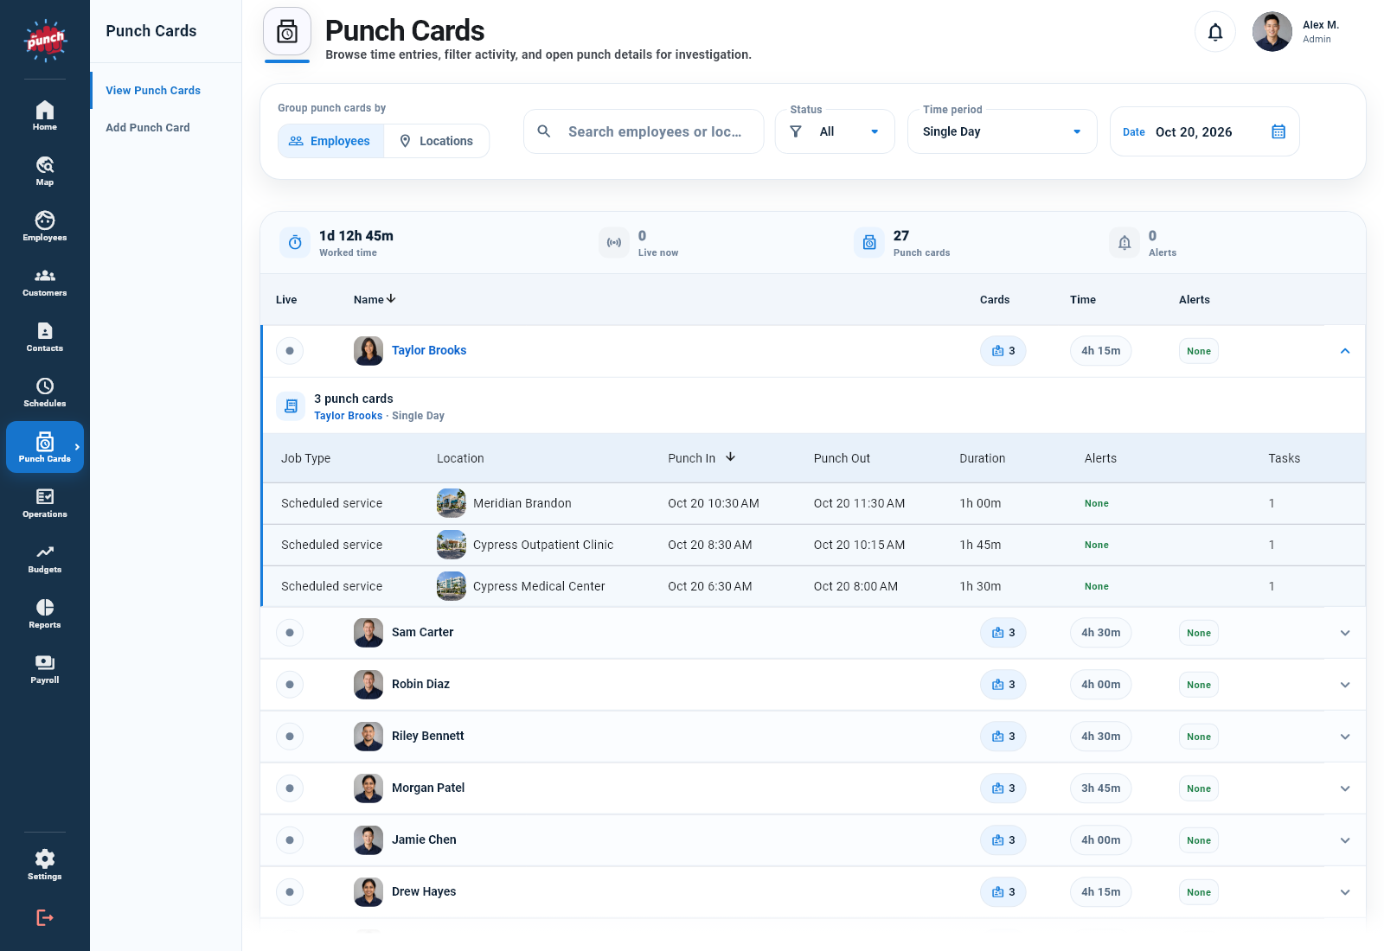
Task: Open the Home section in sidebar
Action: coord(45,116)
